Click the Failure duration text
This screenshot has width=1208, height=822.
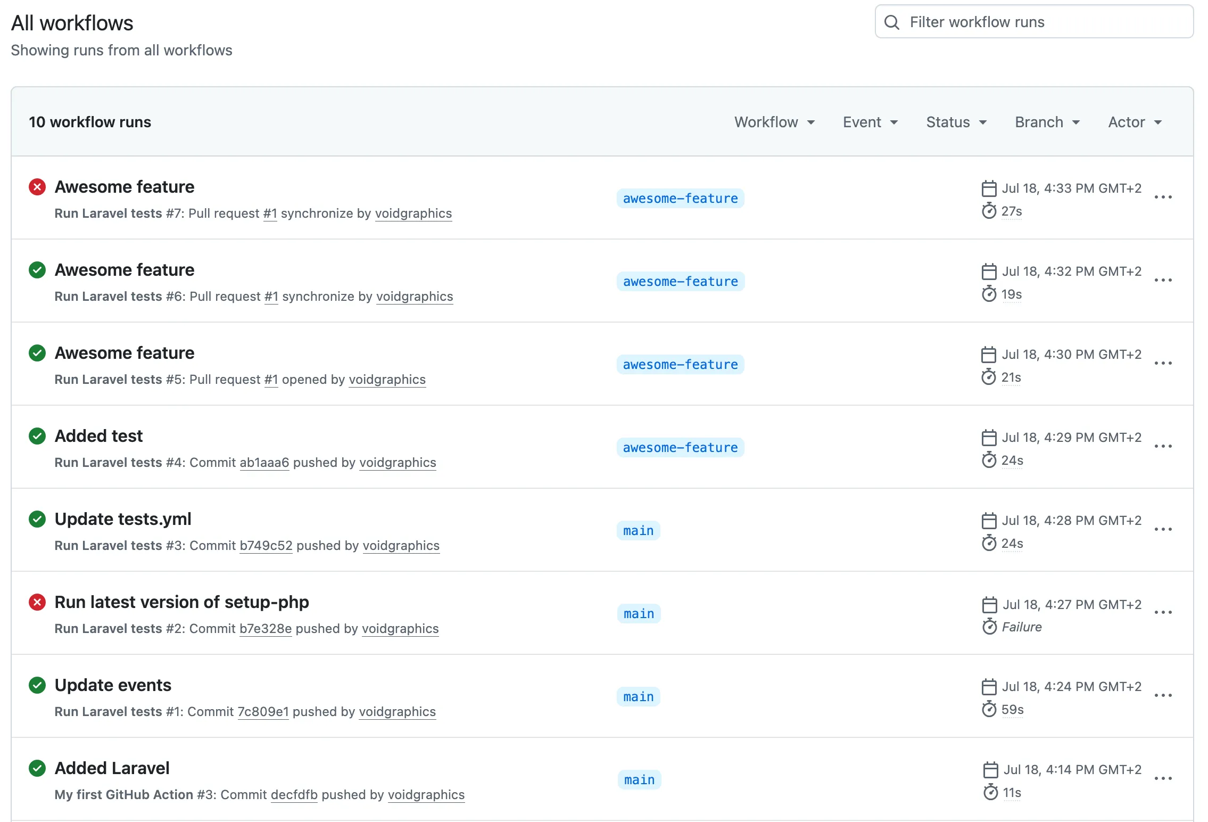pos(1022,627)
